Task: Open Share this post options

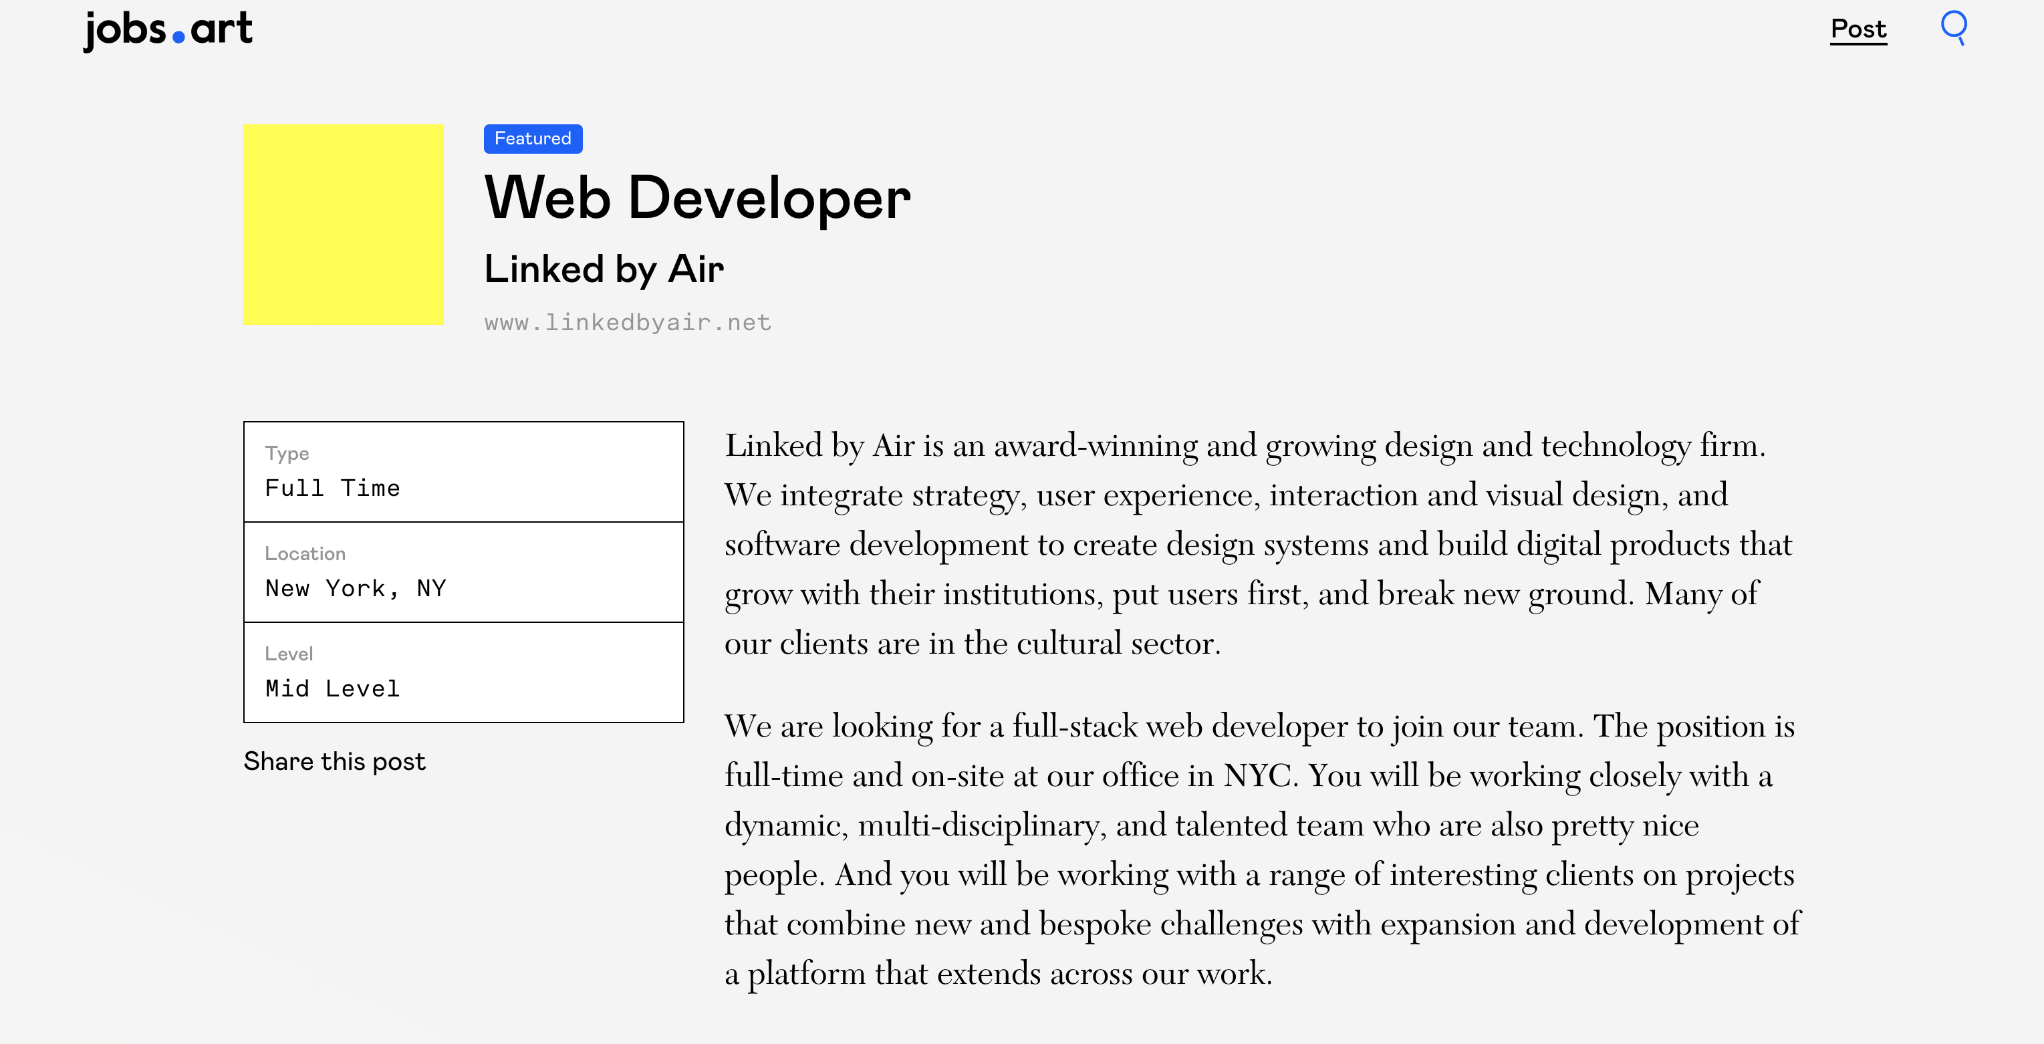Action: coord(335,761)
